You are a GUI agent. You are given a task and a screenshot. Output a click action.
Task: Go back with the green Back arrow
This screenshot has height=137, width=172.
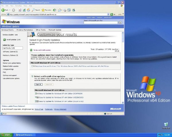tap(3, 10)
